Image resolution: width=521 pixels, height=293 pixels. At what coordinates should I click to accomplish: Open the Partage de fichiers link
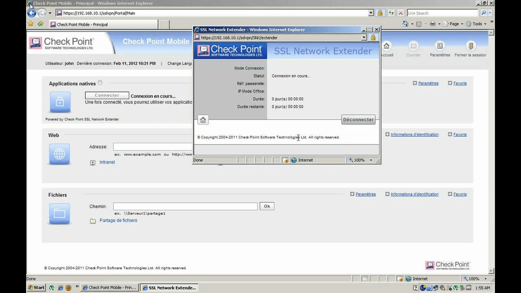(118, 221)
